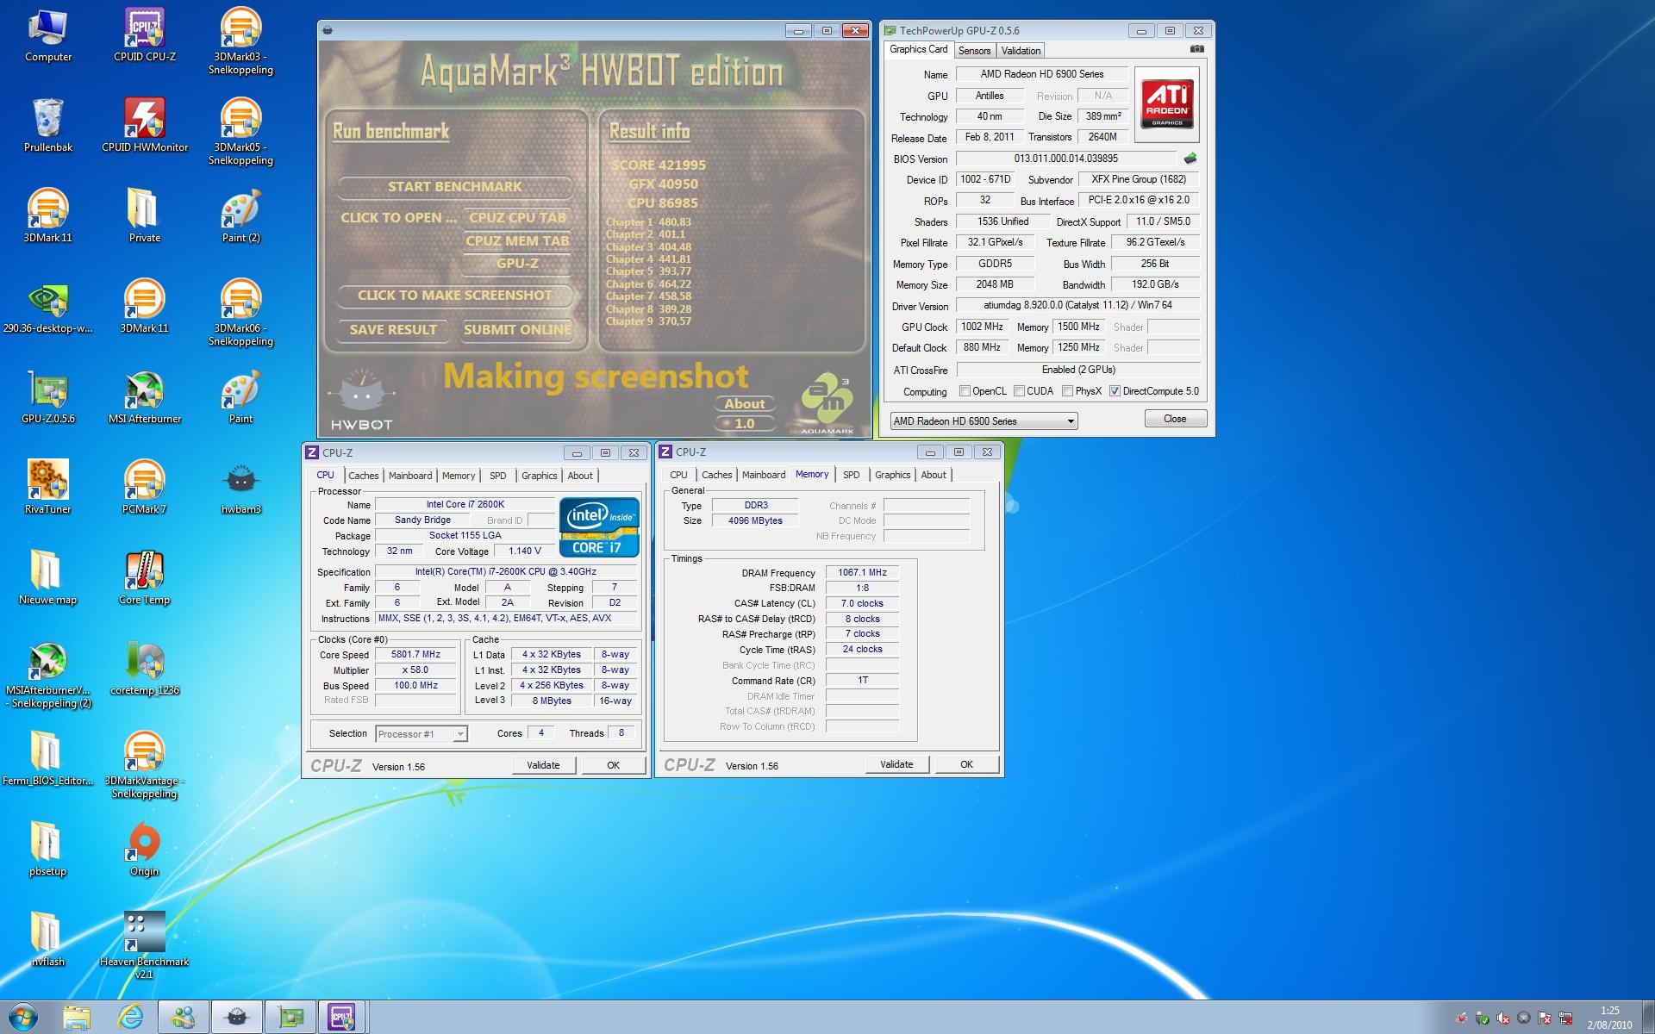This screenshot has height=1034, width=1655.
Task: Click SUBMIT ONLINE in AquaMark3
Action: click(517, 330)
